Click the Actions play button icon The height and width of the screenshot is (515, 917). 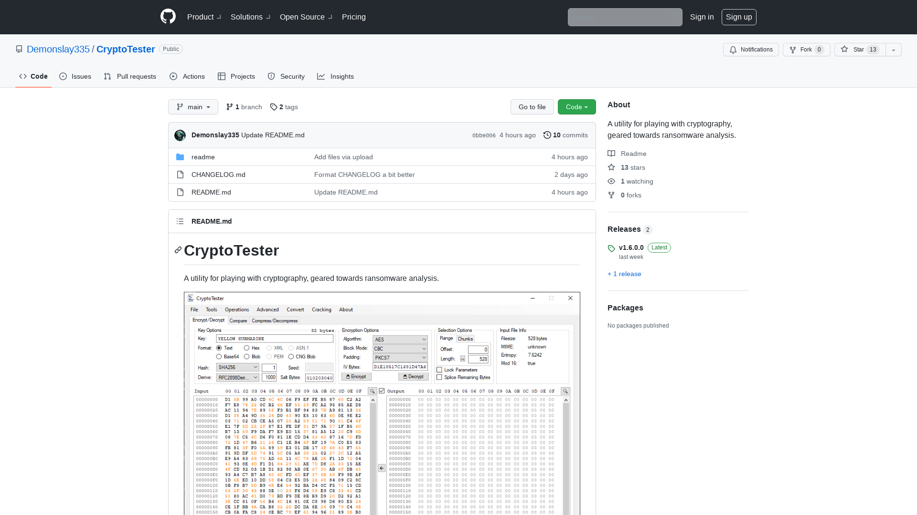tap(173, 76)
